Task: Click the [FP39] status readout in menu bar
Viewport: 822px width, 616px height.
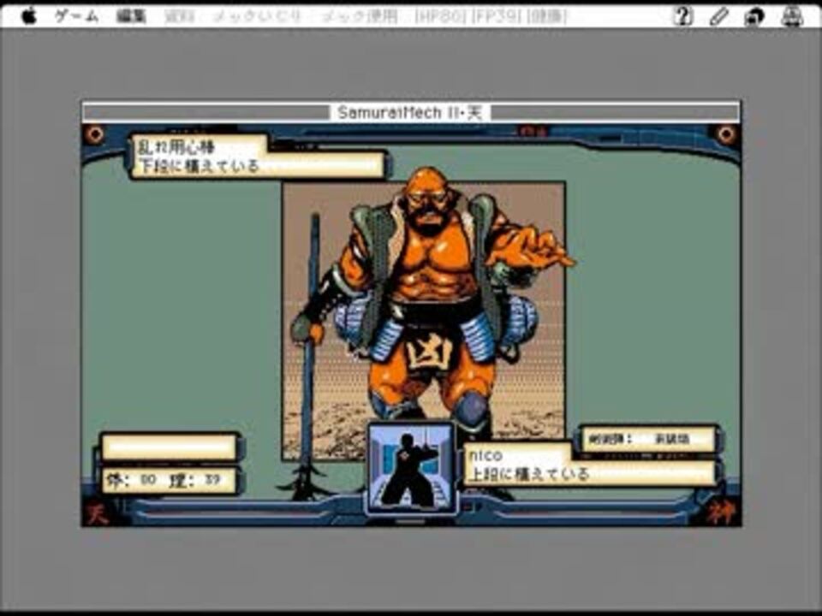Action: pyautogui.click(x=496, y=17)
